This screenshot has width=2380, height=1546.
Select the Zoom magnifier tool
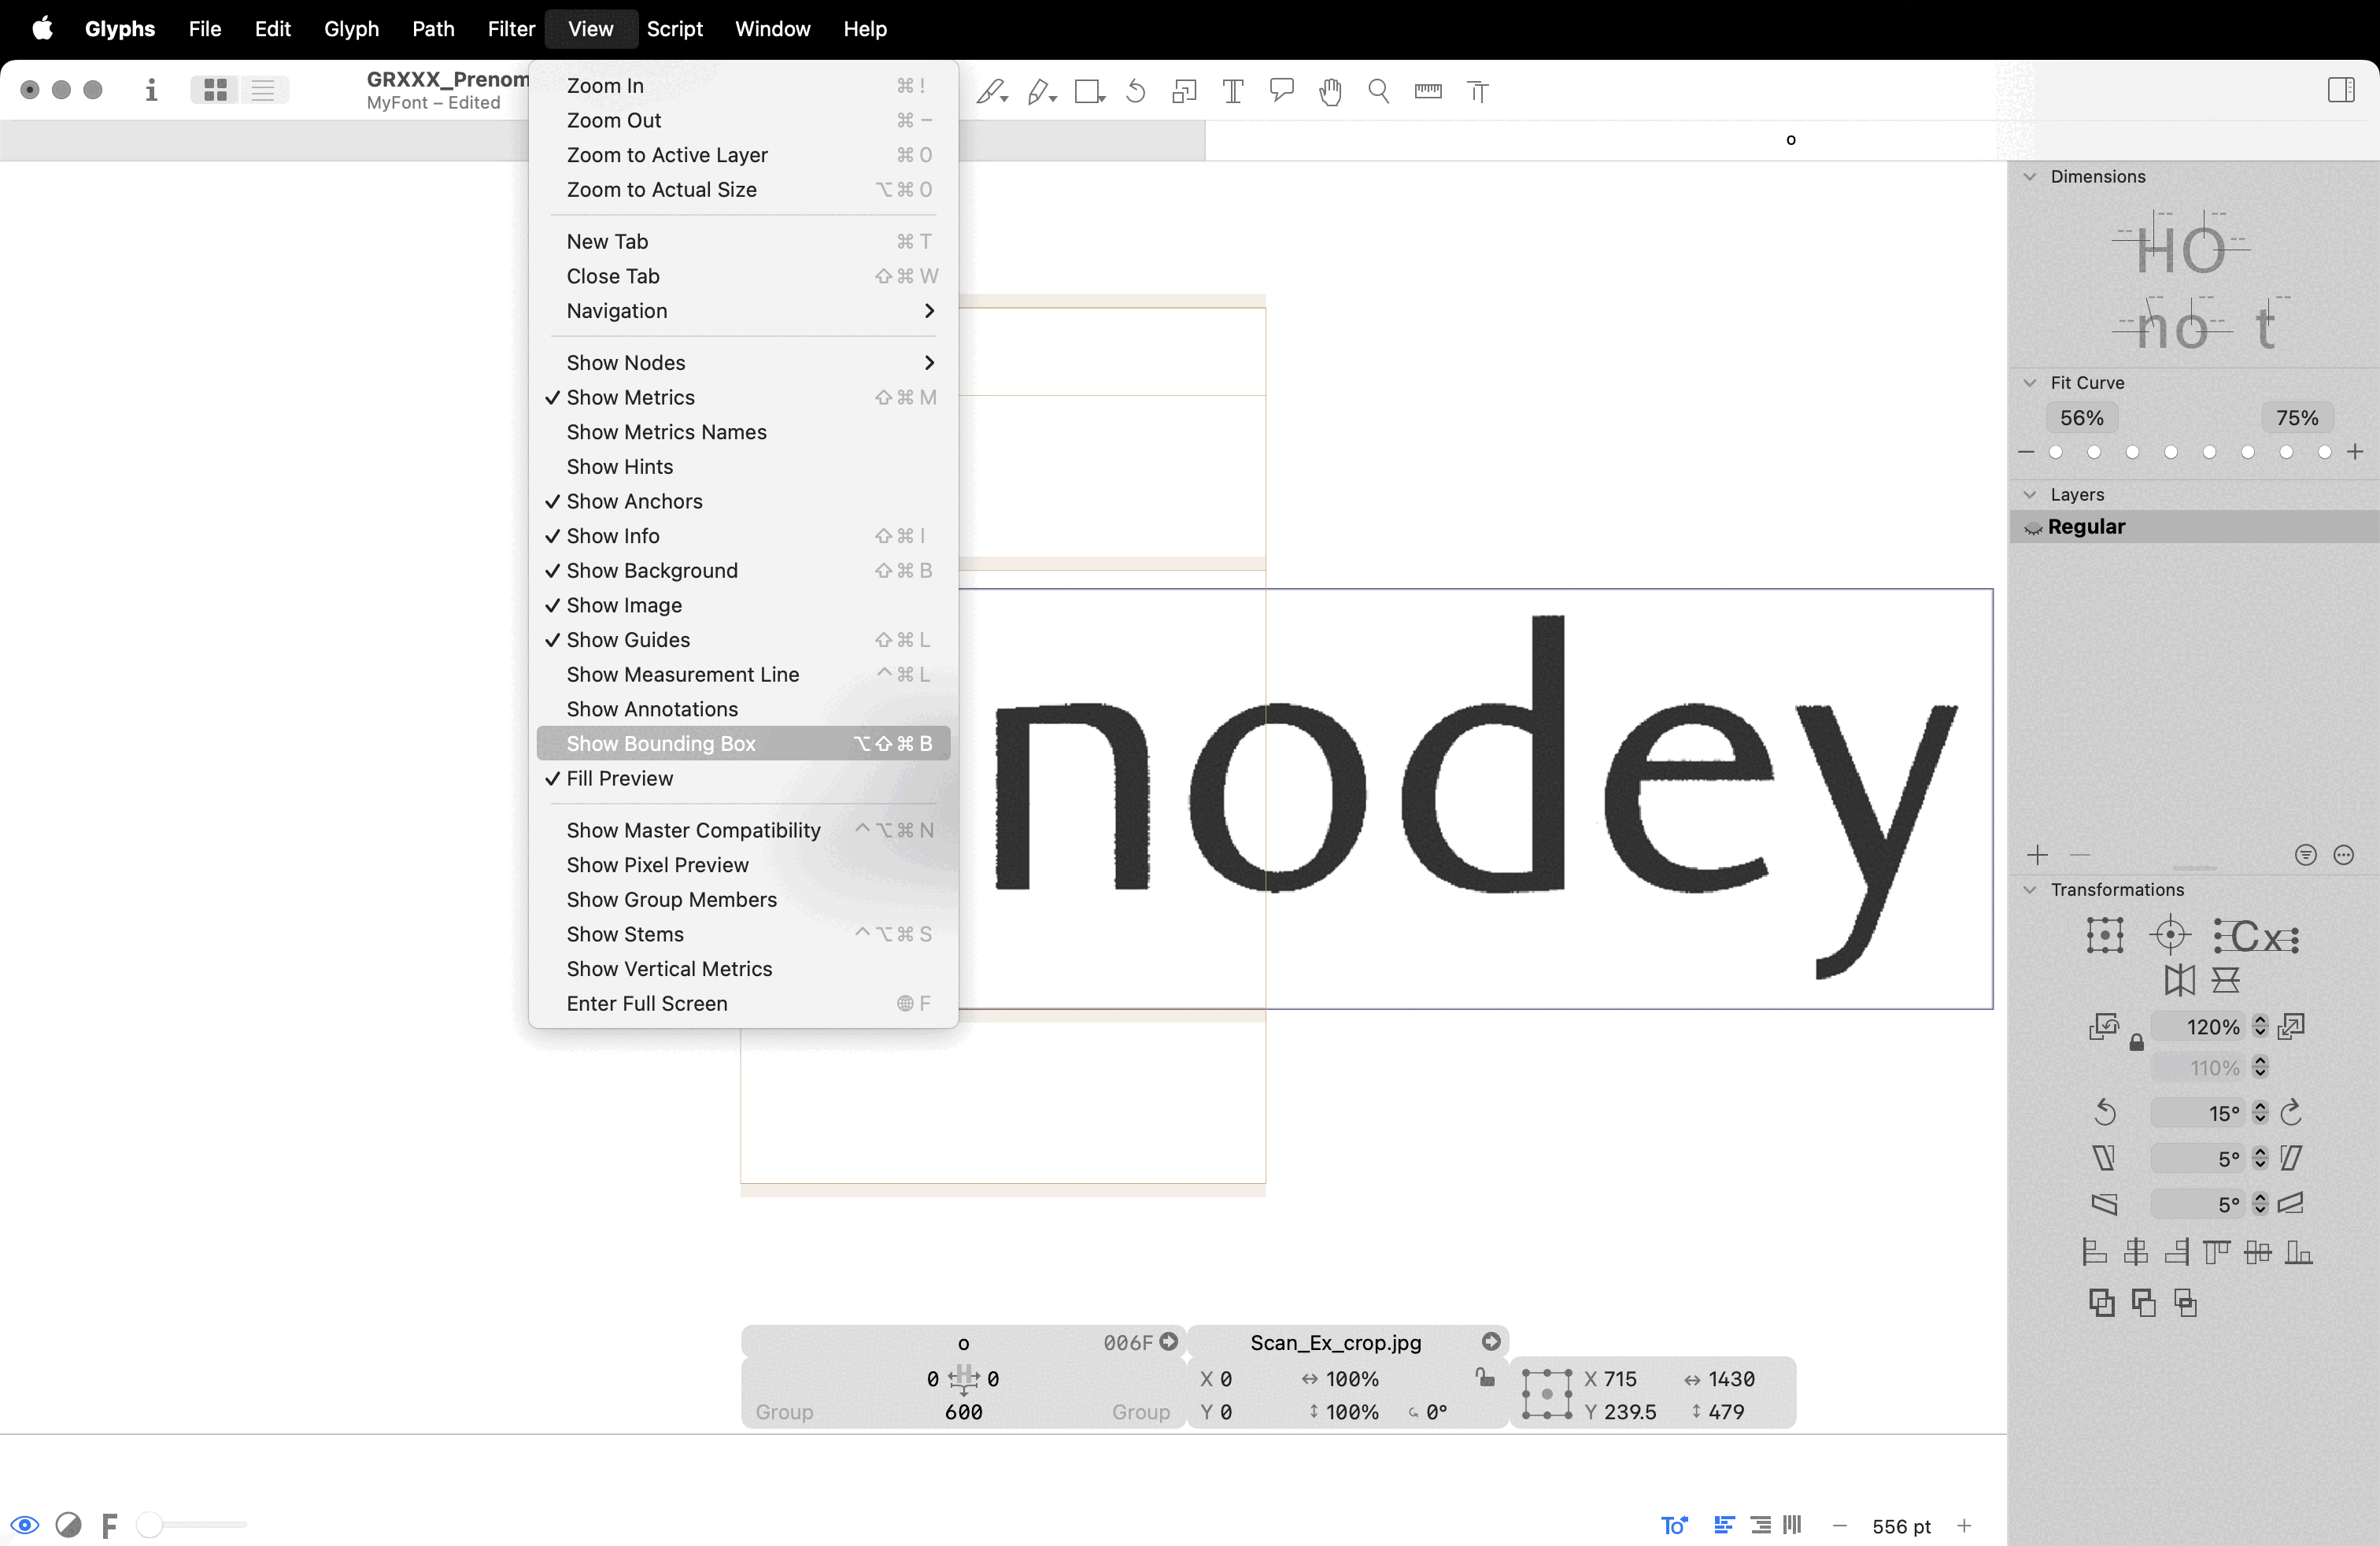1379,92
